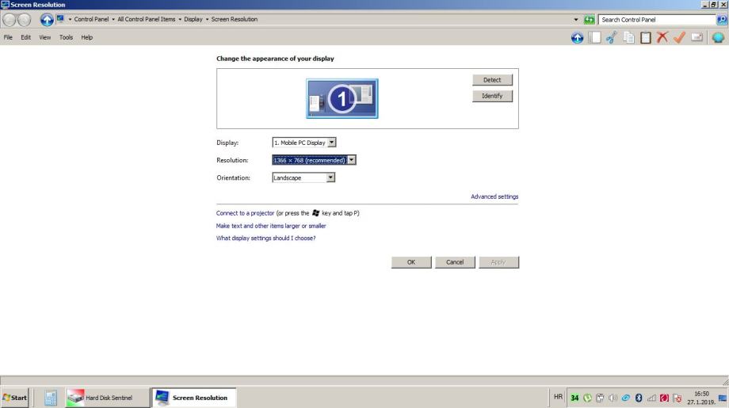This screenshot has height=408, width=729.
Task: Click the Cancel button
Action: click(455, 262)
